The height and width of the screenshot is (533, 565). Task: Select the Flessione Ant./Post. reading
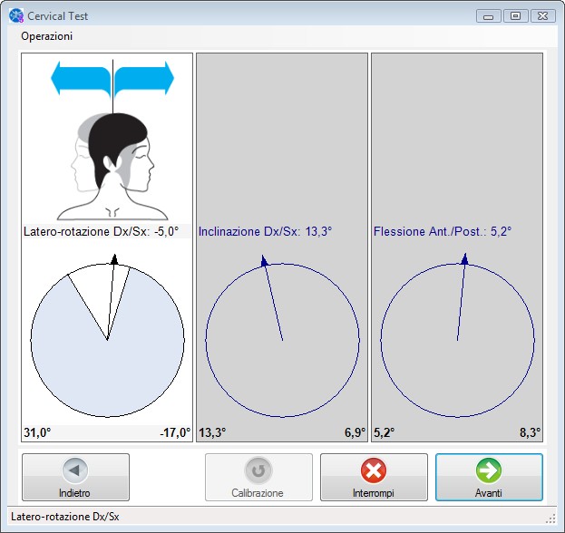(443, 231)
